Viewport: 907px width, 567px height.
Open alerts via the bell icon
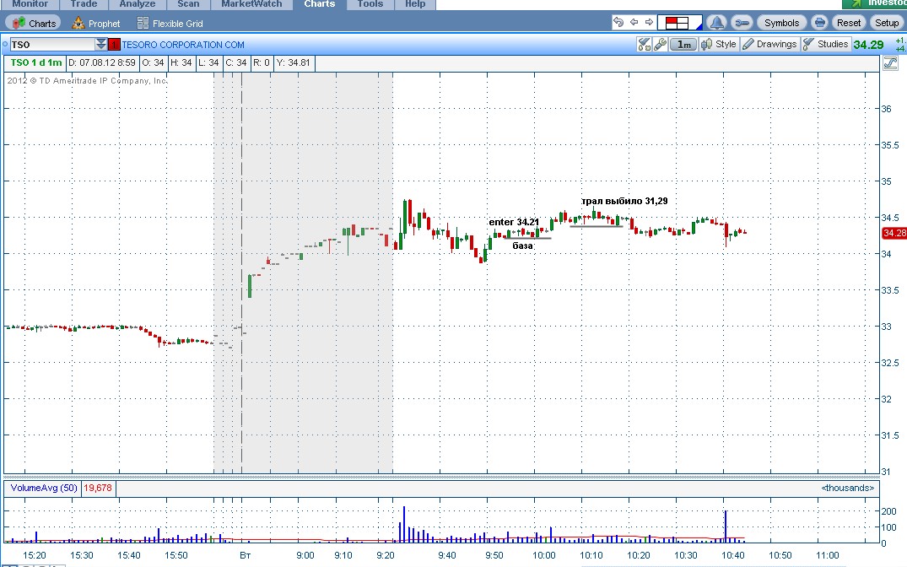(716, 23)
